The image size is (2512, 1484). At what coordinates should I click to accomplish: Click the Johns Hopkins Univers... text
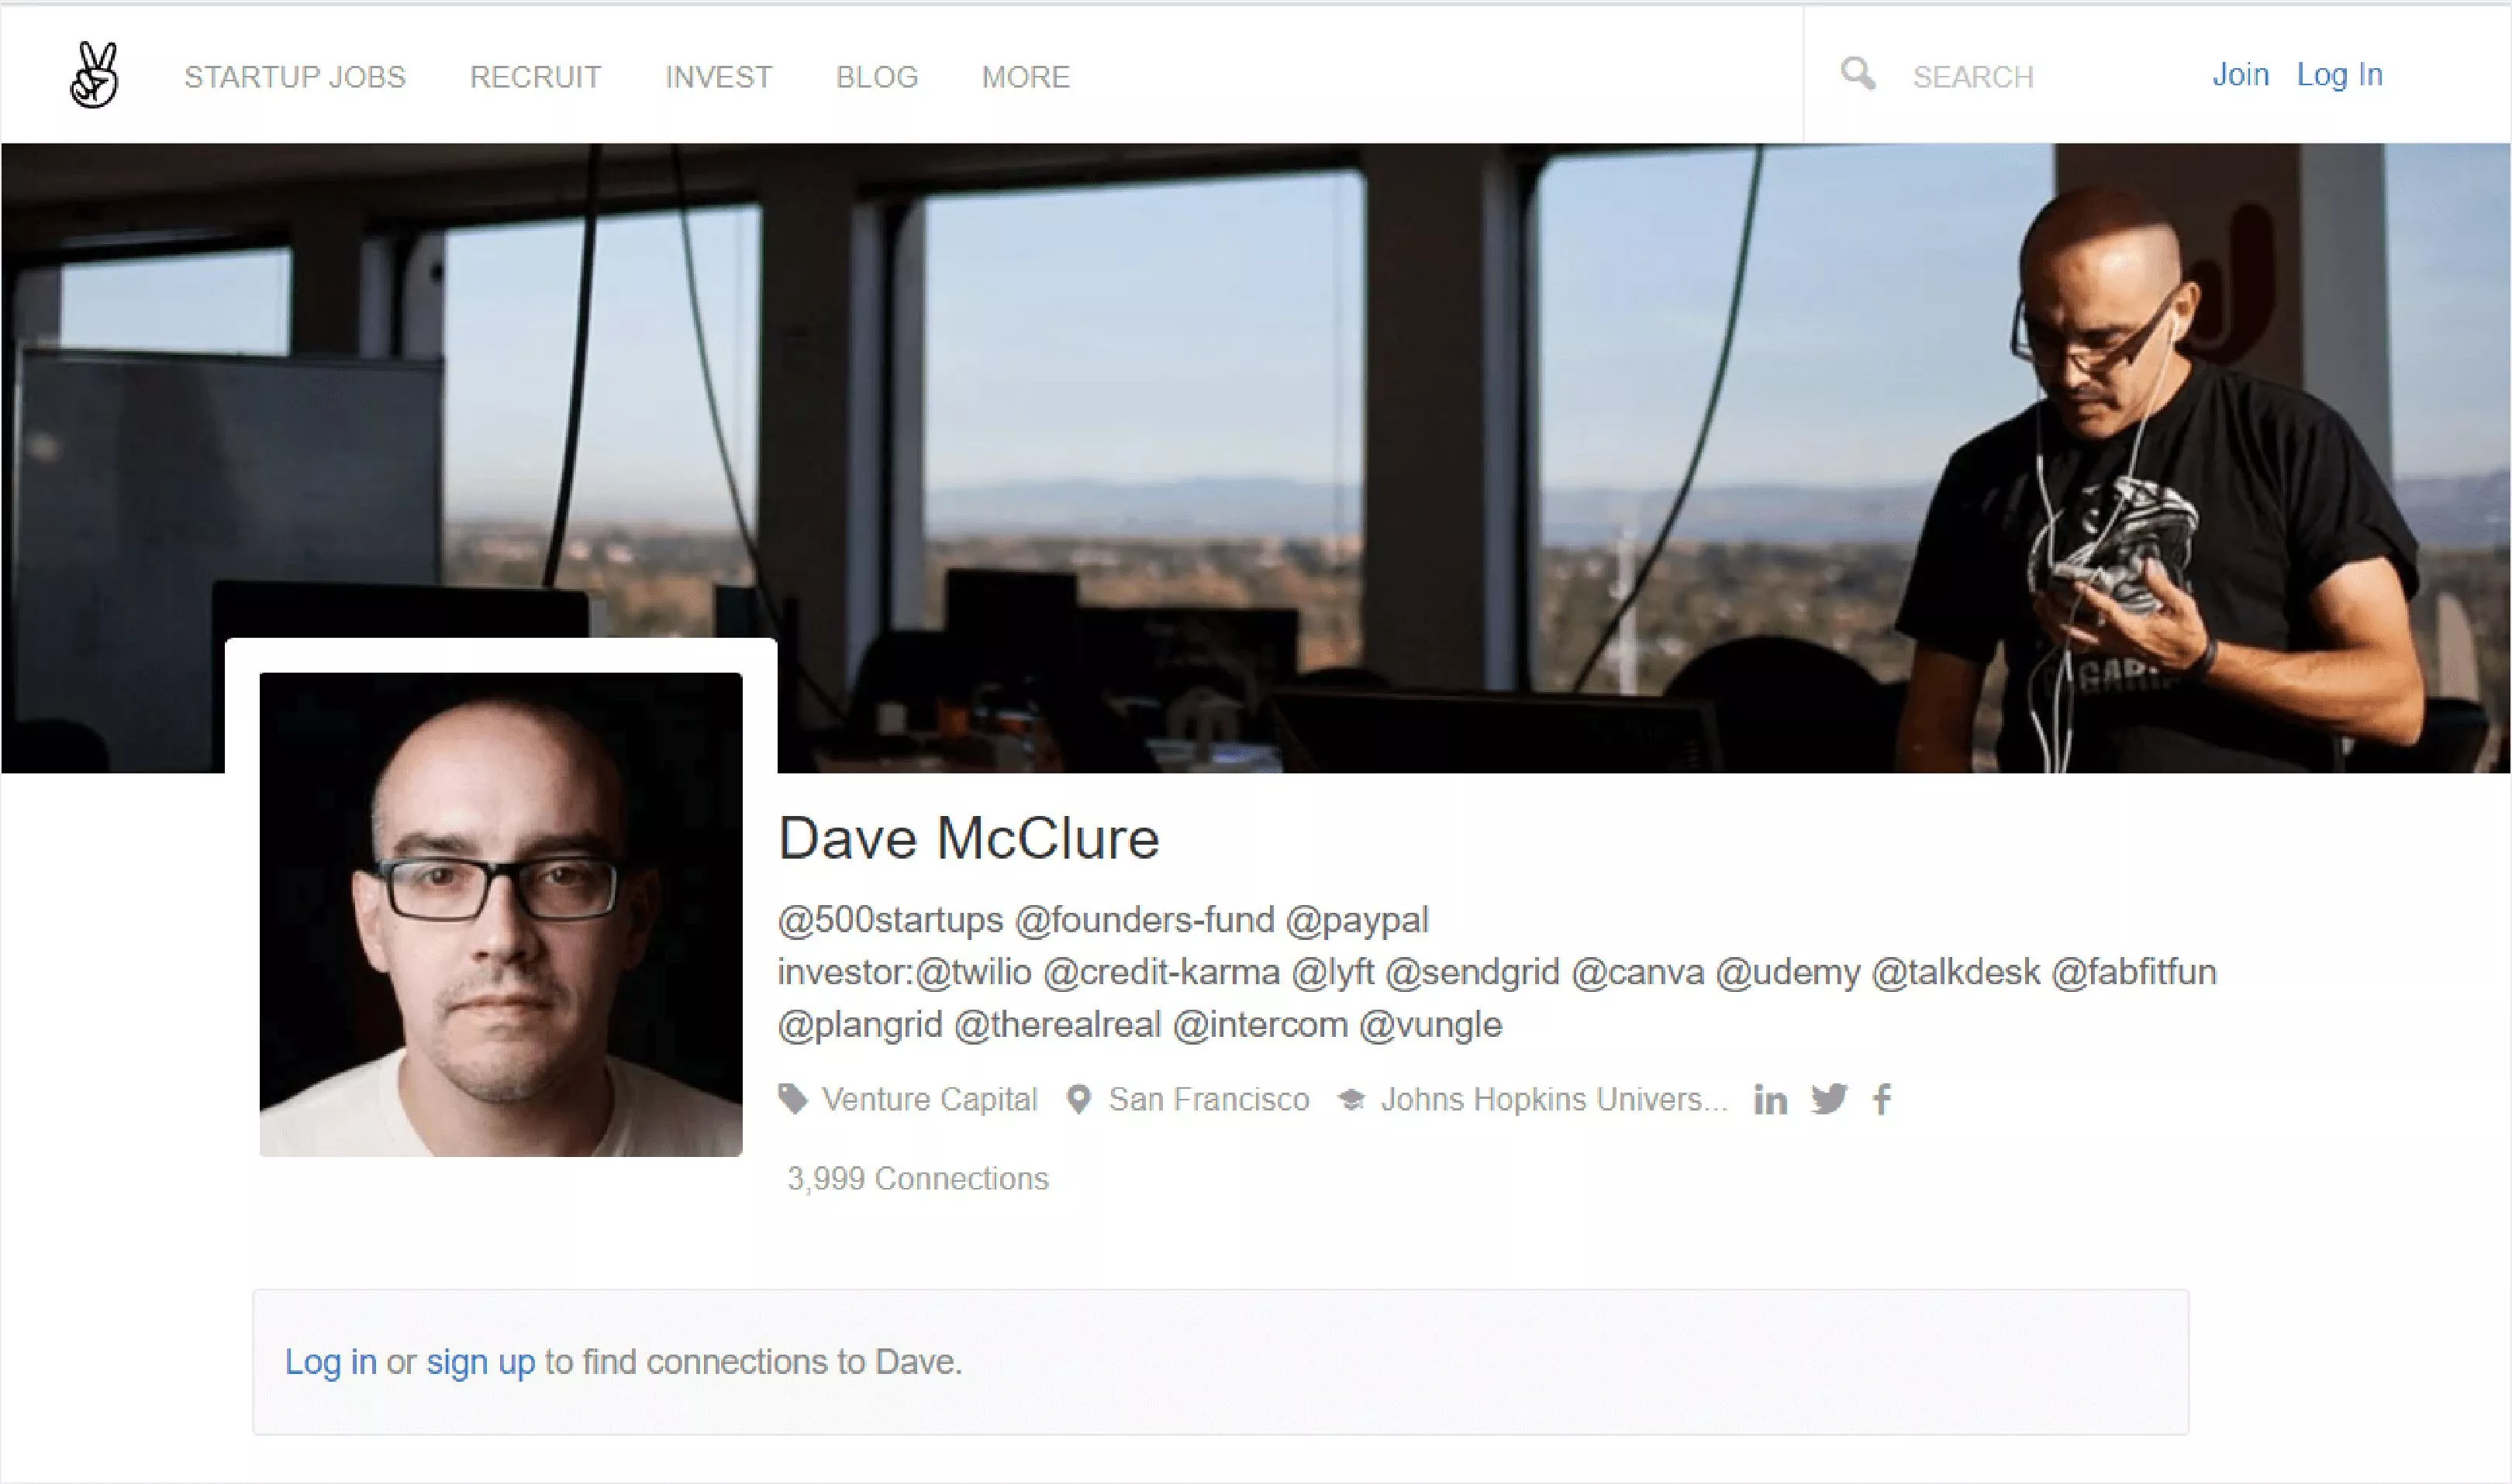pos(1554,1100)
